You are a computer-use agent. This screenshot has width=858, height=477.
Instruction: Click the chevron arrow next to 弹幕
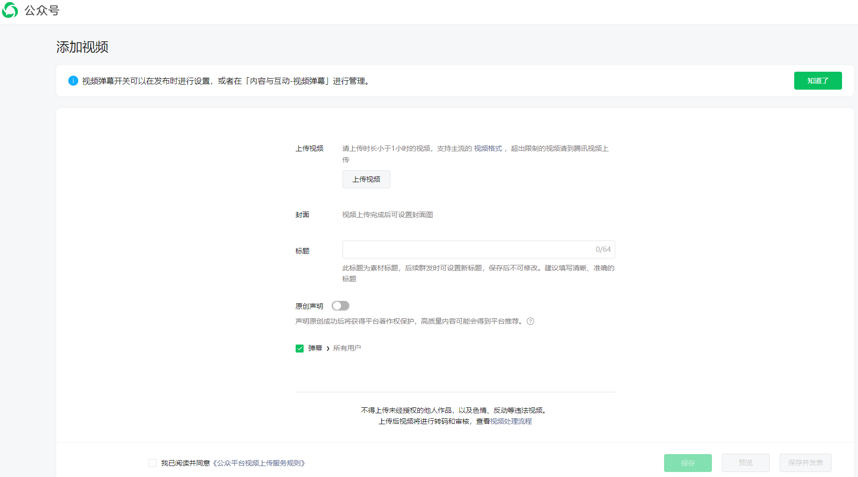(328, 349)
